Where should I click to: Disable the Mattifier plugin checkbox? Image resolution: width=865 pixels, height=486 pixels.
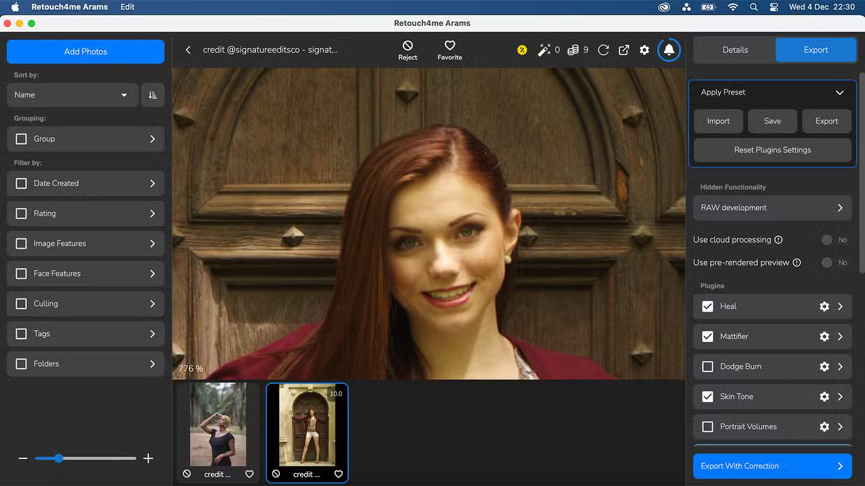coord(708,336)
